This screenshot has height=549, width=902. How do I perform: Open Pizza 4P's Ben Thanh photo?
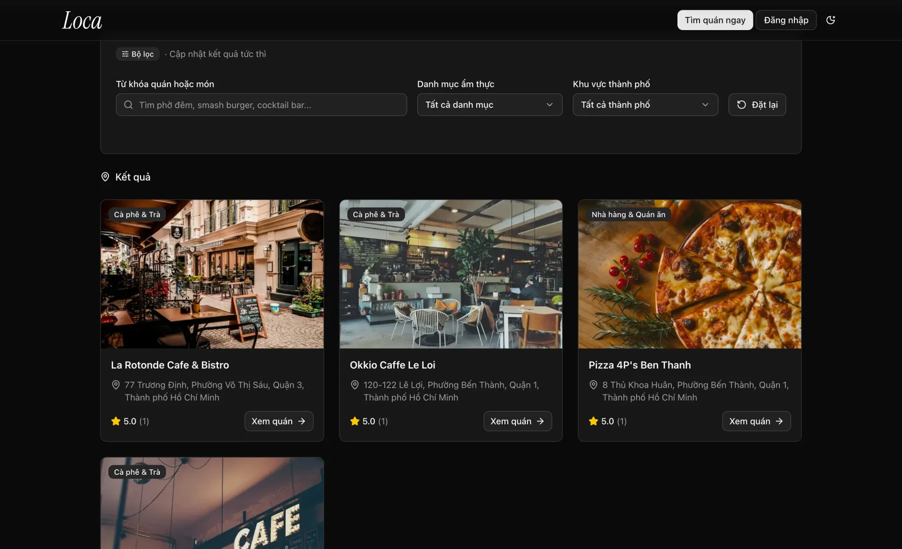point(690,274)
